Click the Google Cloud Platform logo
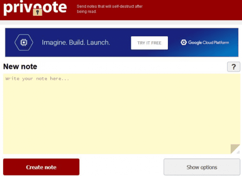This screenshot has width=242, height=176. coord(205,42)
